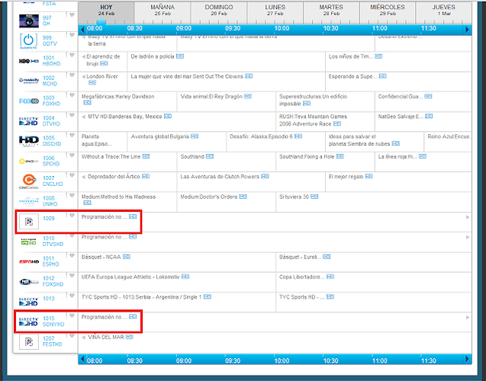Viewport: 486px width, 381px height.
Task: Mark channel 1015 SONYHD as favorite
Action: (72, 316)
